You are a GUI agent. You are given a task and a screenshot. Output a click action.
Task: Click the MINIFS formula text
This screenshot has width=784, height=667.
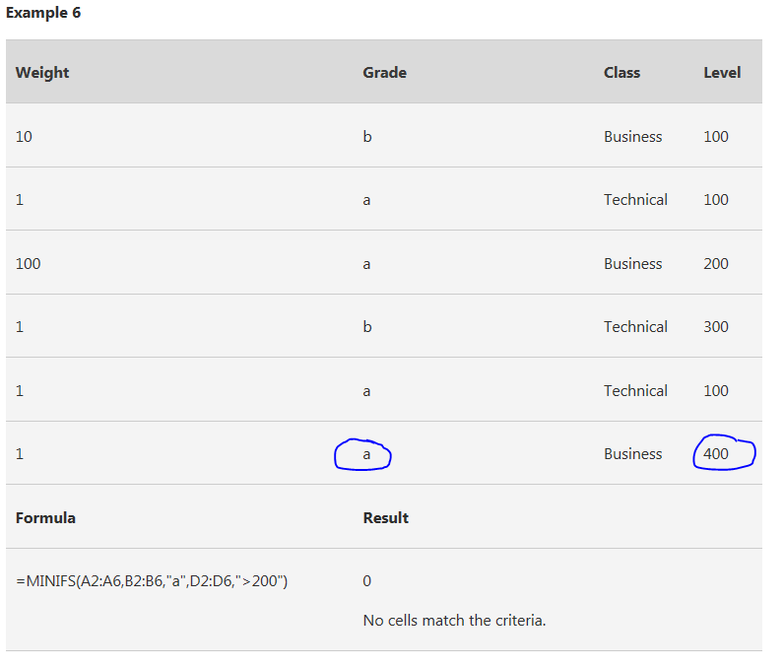(152, 581)
